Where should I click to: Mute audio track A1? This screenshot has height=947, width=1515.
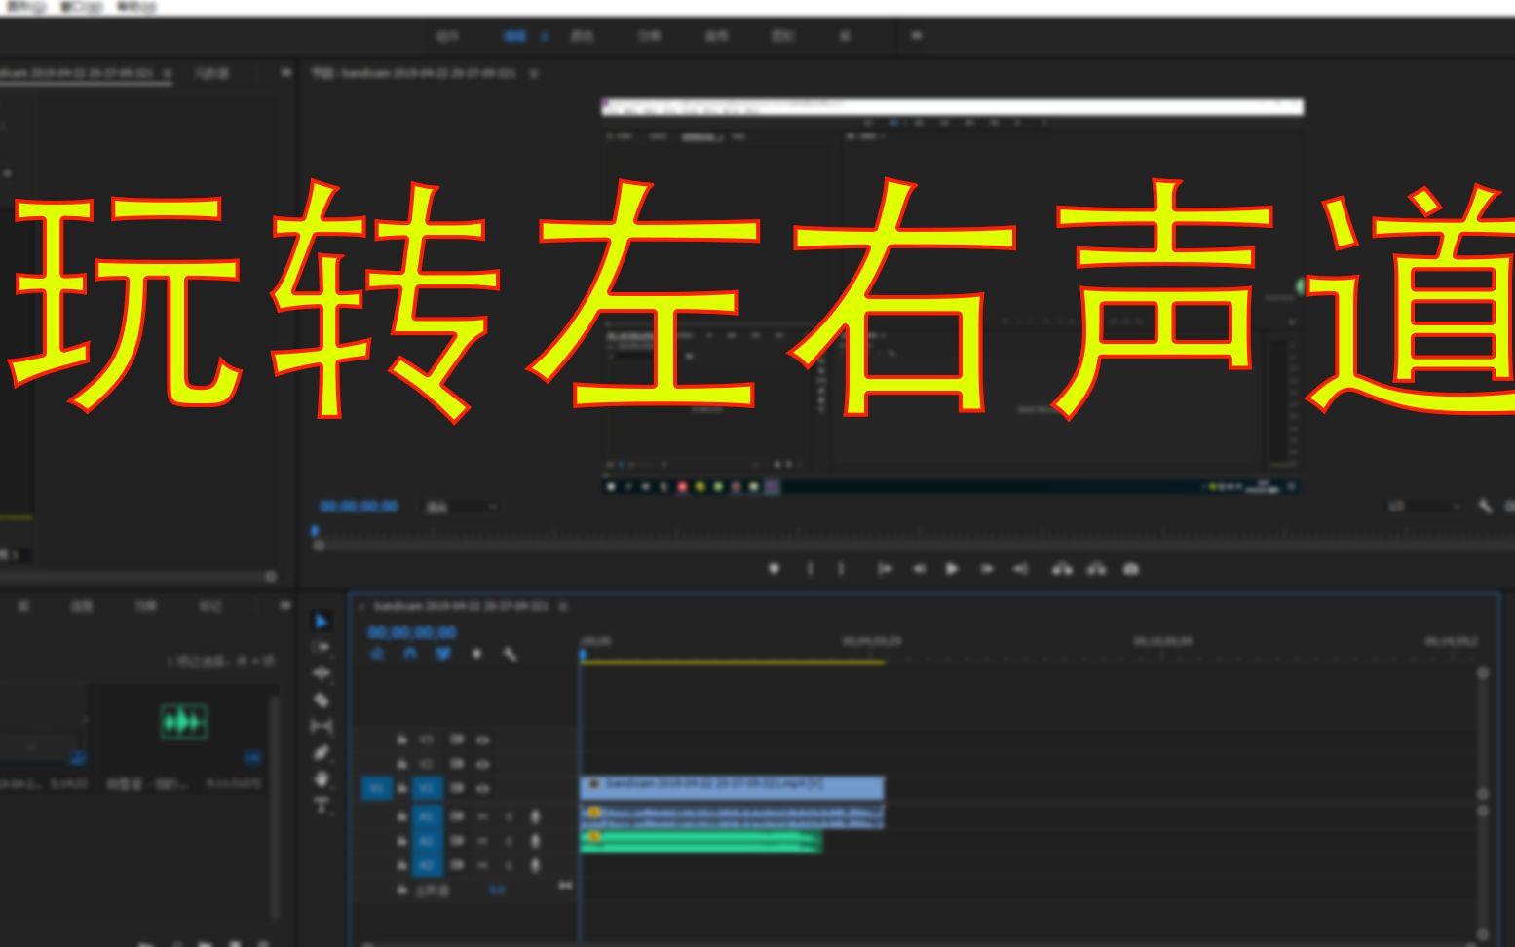coord(457,816)
